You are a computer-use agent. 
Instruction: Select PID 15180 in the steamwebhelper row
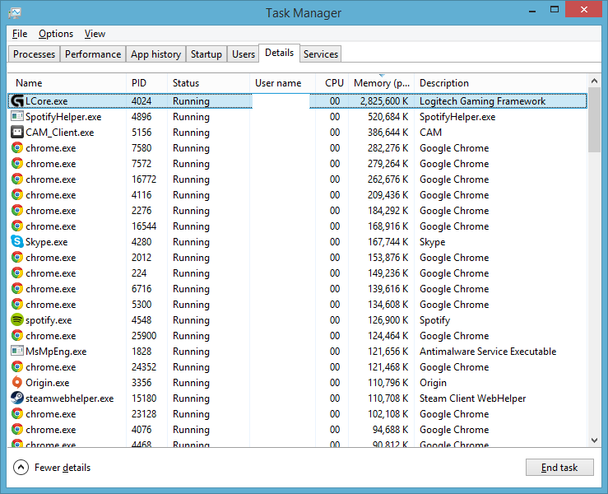(144, 398)
